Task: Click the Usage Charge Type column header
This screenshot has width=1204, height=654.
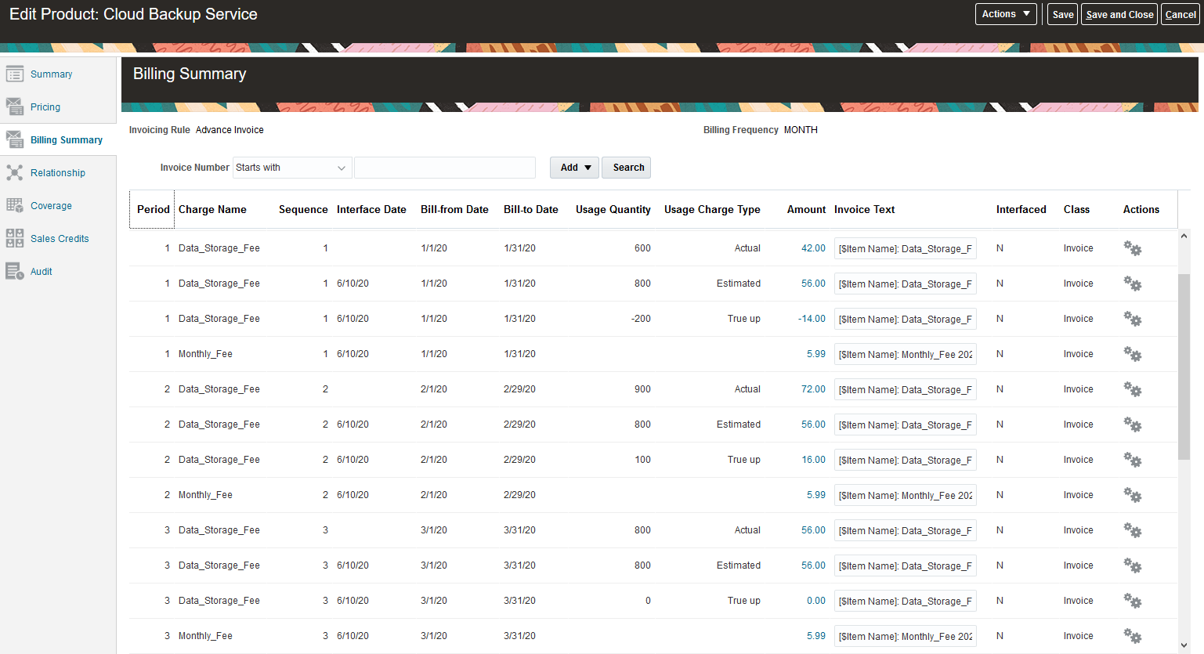Action: 712,209
